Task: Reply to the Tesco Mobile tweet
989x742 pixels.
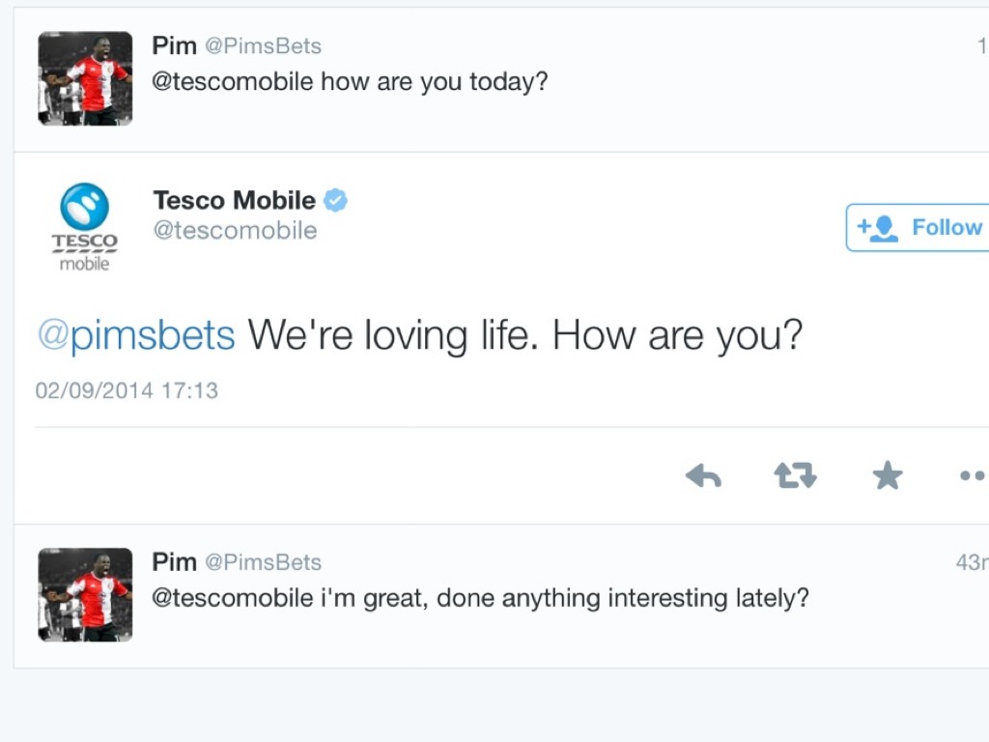Action: pyautogui.click(x=703, y=475)
